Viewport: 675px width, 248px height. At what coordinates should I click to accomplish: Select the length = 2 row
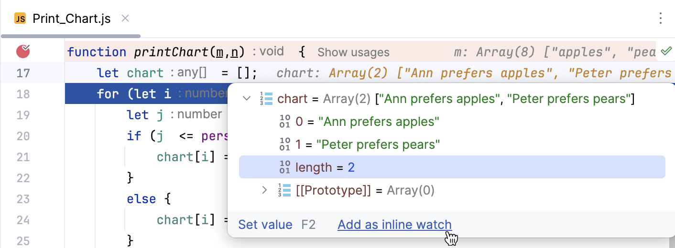(x=452, y=167)
